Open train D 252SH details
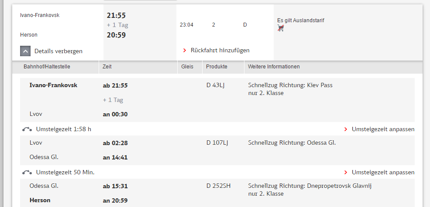The width and height of the screenshot is (430, 207). coord(218,186)
